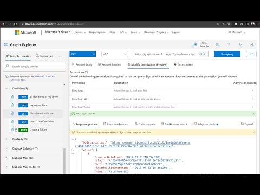Open browser profile avatar
This screenshot has width=260, height=195.
[x=252, y=24]
